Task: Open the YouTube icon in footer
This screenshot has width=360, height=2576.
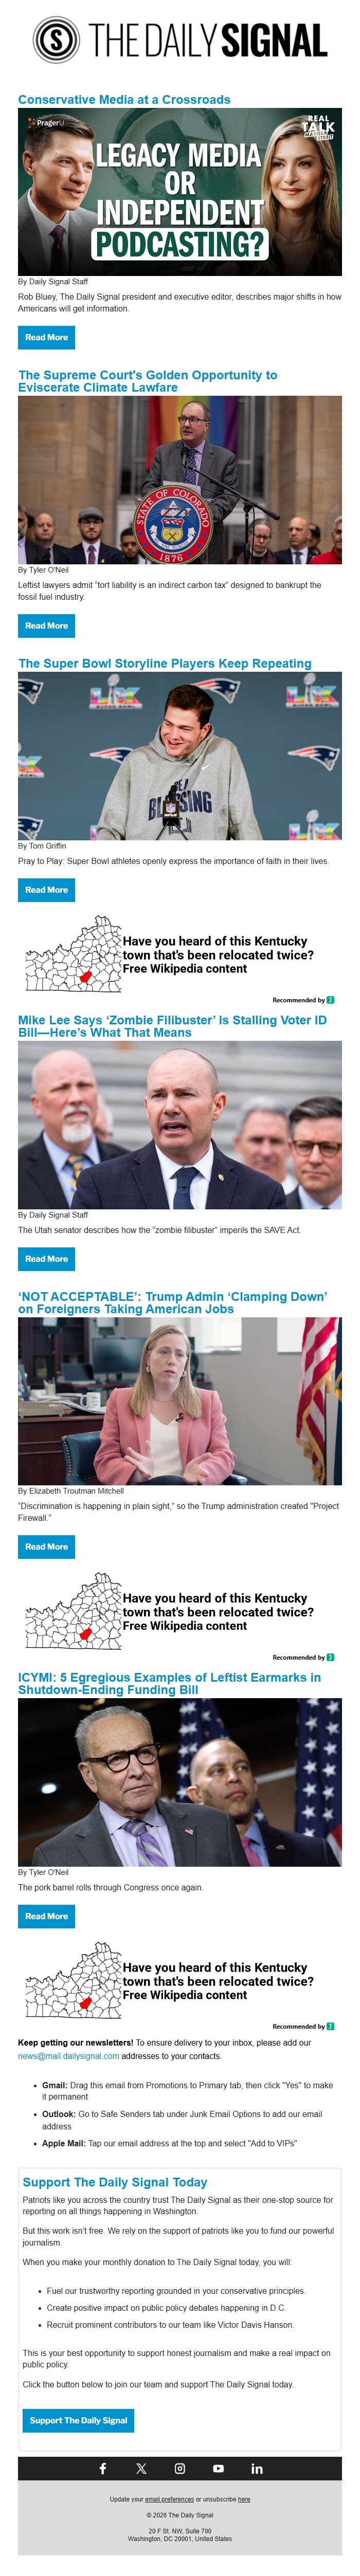Action: [218, 2468]
